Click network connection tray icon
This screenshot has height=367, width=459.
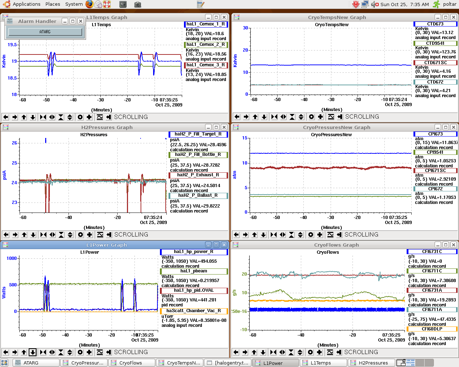[x=365, y=4]
